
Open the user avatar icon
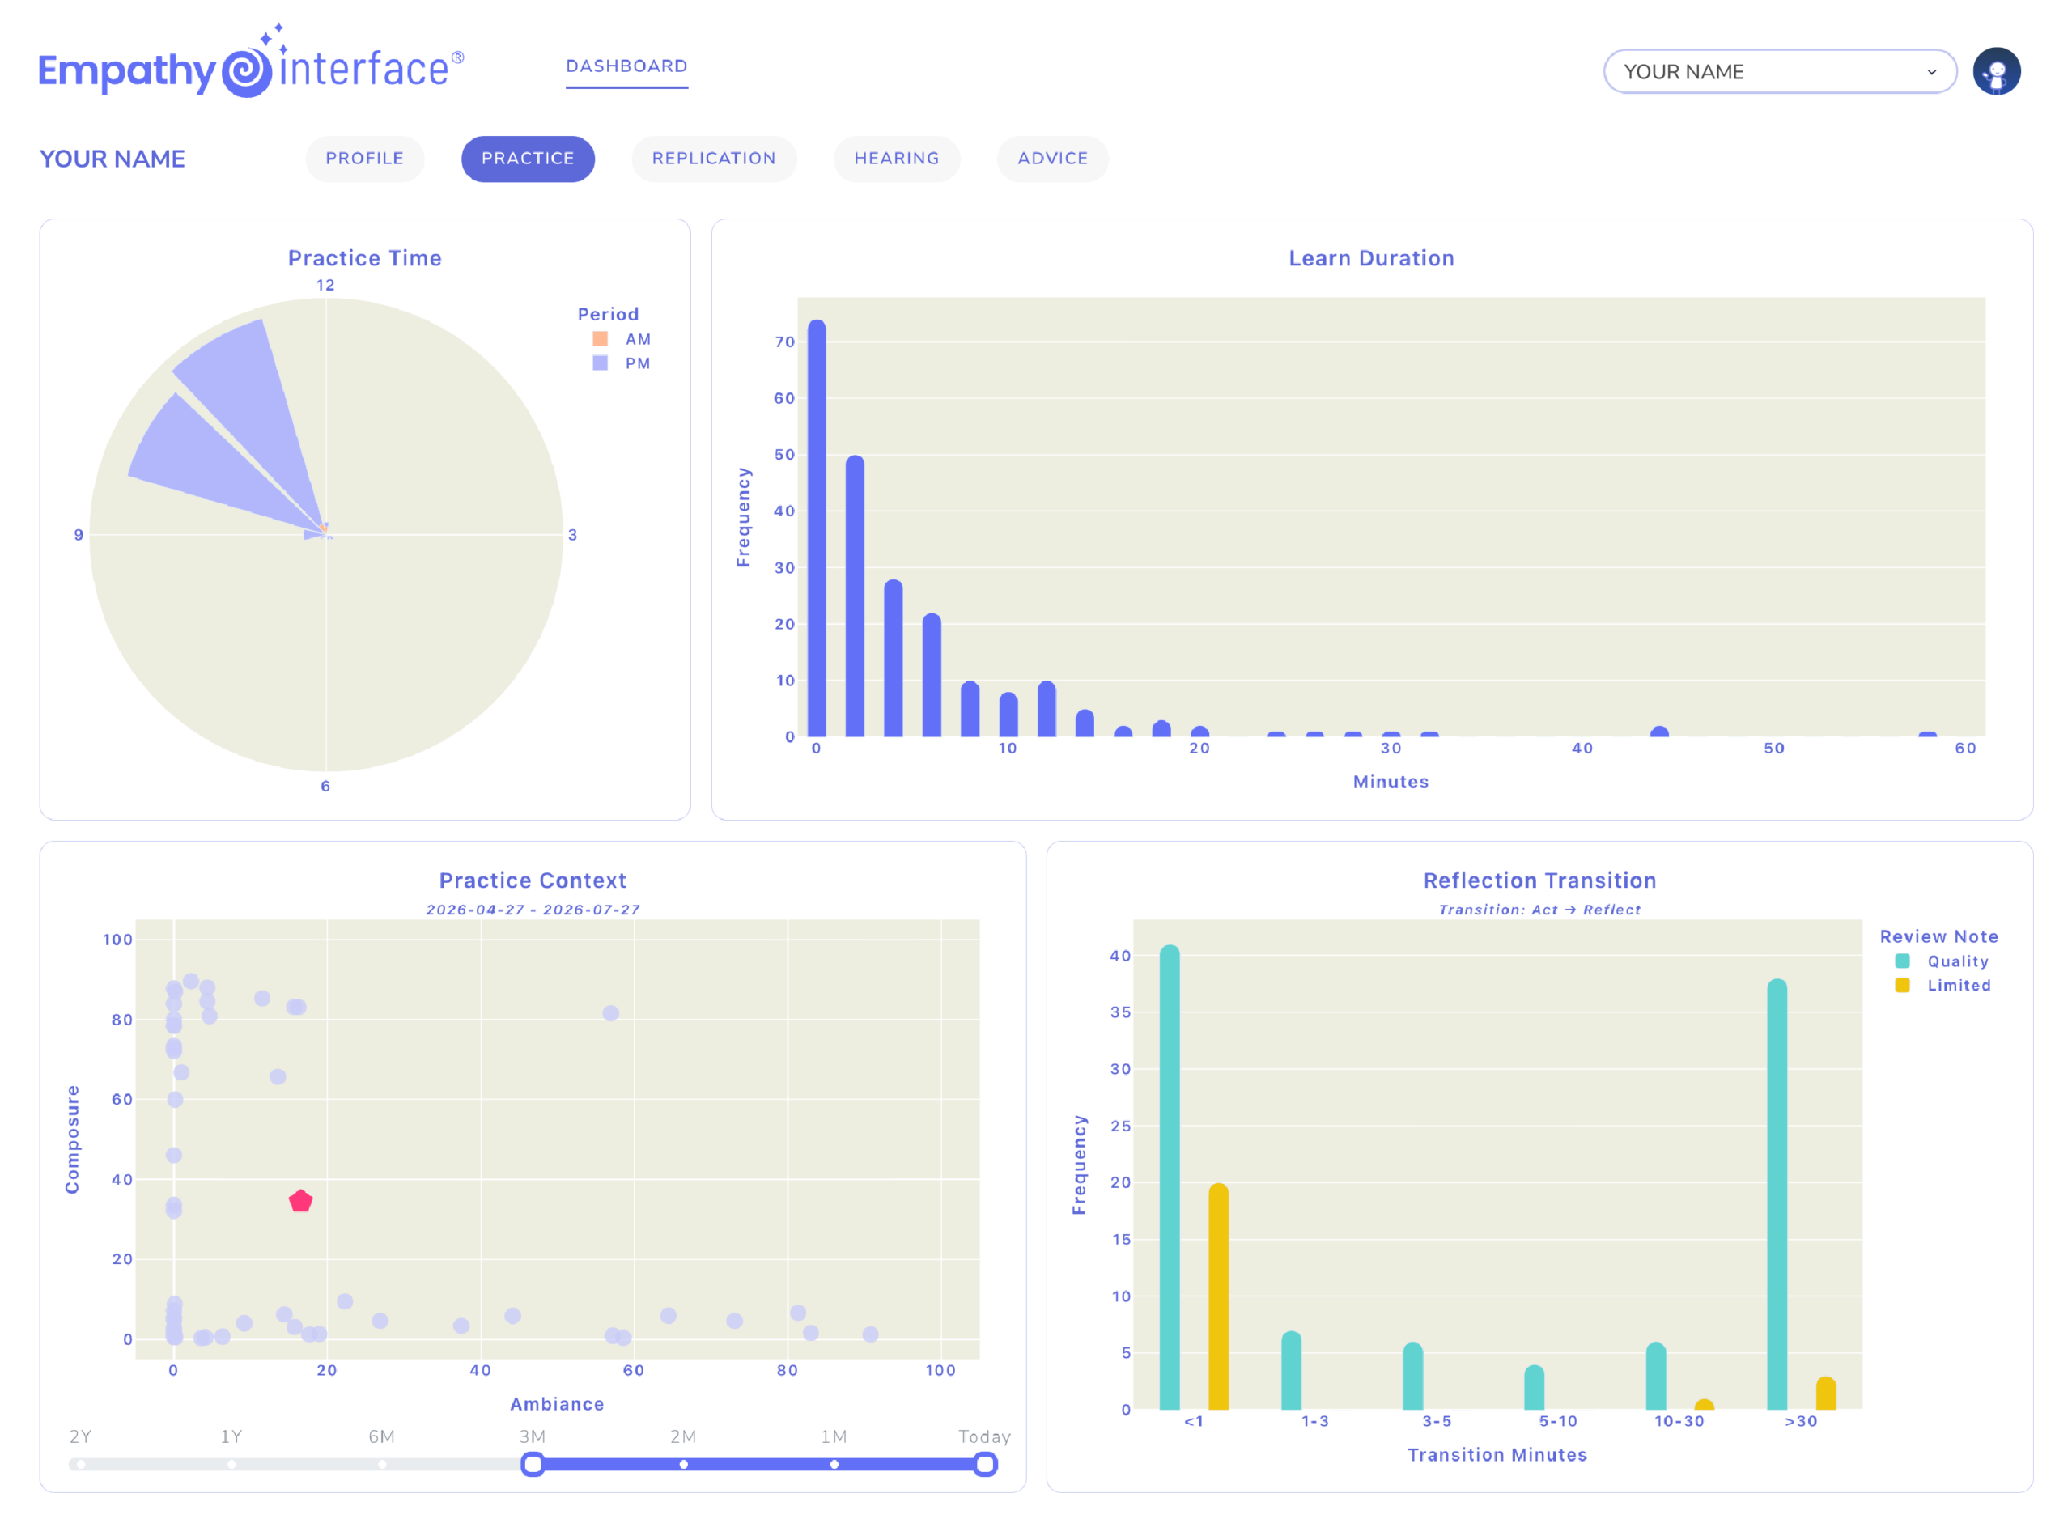1996,72
